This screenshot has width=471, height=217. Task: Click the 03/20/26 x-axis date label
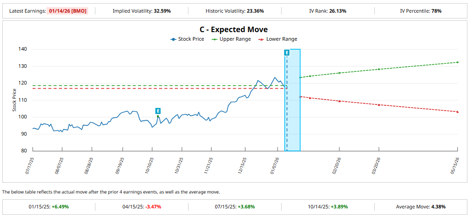click(375, 165)
